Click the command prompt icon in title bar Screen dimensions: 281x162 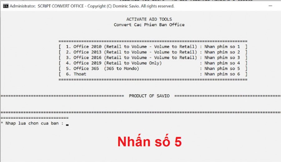[x=6, y=6]
